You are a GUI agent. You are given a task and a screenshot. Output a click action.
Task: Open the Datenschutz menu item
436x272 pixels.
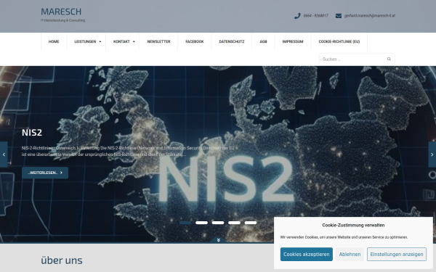(232, 41)
